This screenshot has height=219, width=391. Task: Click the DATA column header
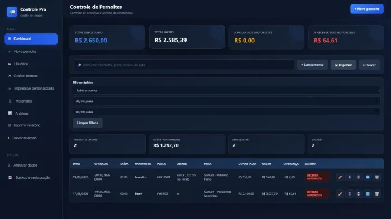pyautogui.click(x=77, y=164)
